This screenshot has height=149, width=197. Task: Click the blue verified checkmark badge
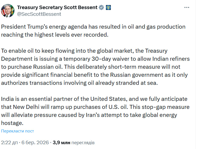tap(101, 7)
